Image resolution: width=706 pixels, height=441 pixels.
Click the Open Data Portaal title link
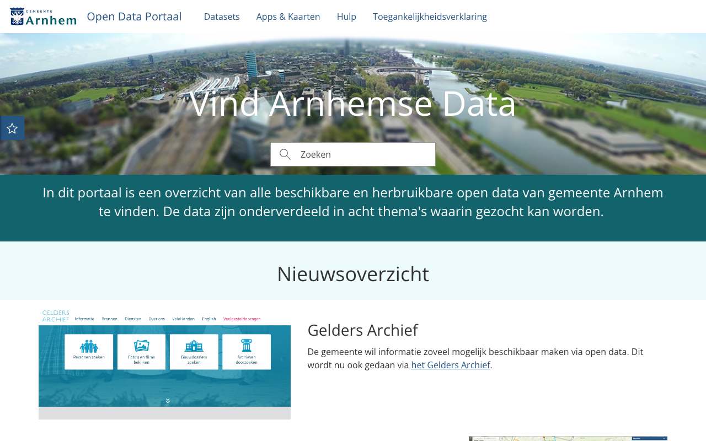click(x=134, y=17)
